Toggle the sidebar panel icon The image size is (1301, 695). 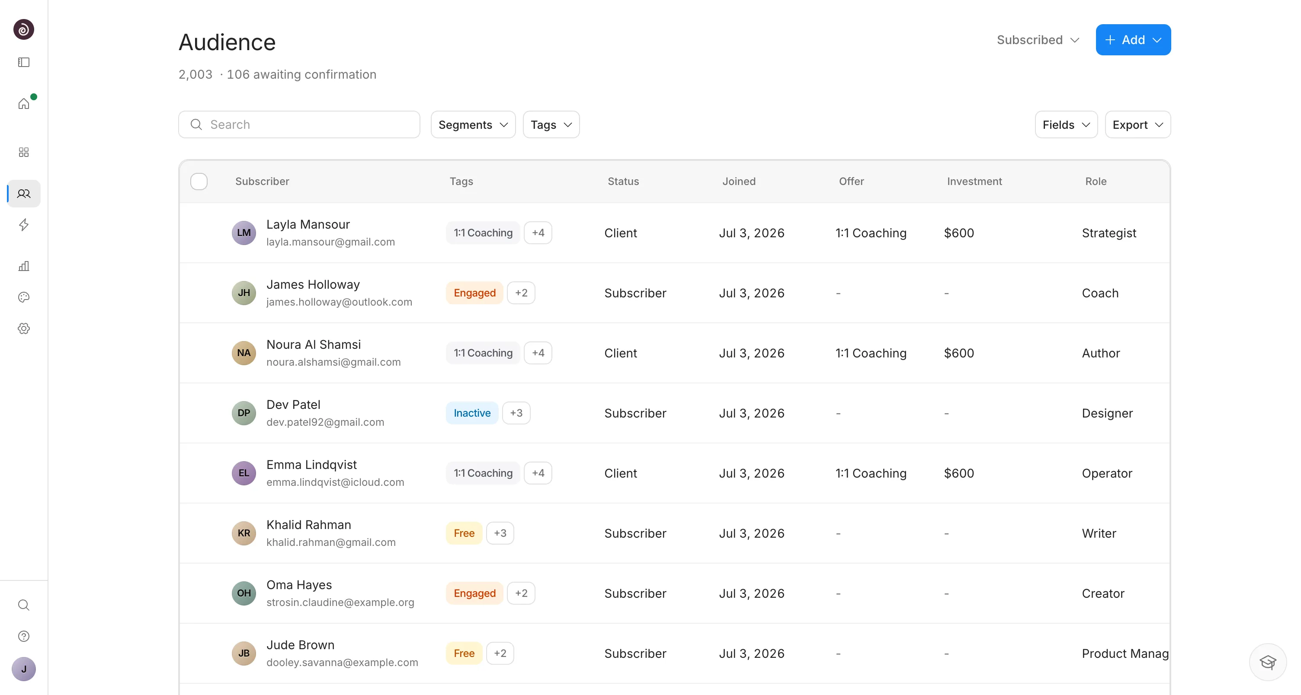(x=24, y=62)
